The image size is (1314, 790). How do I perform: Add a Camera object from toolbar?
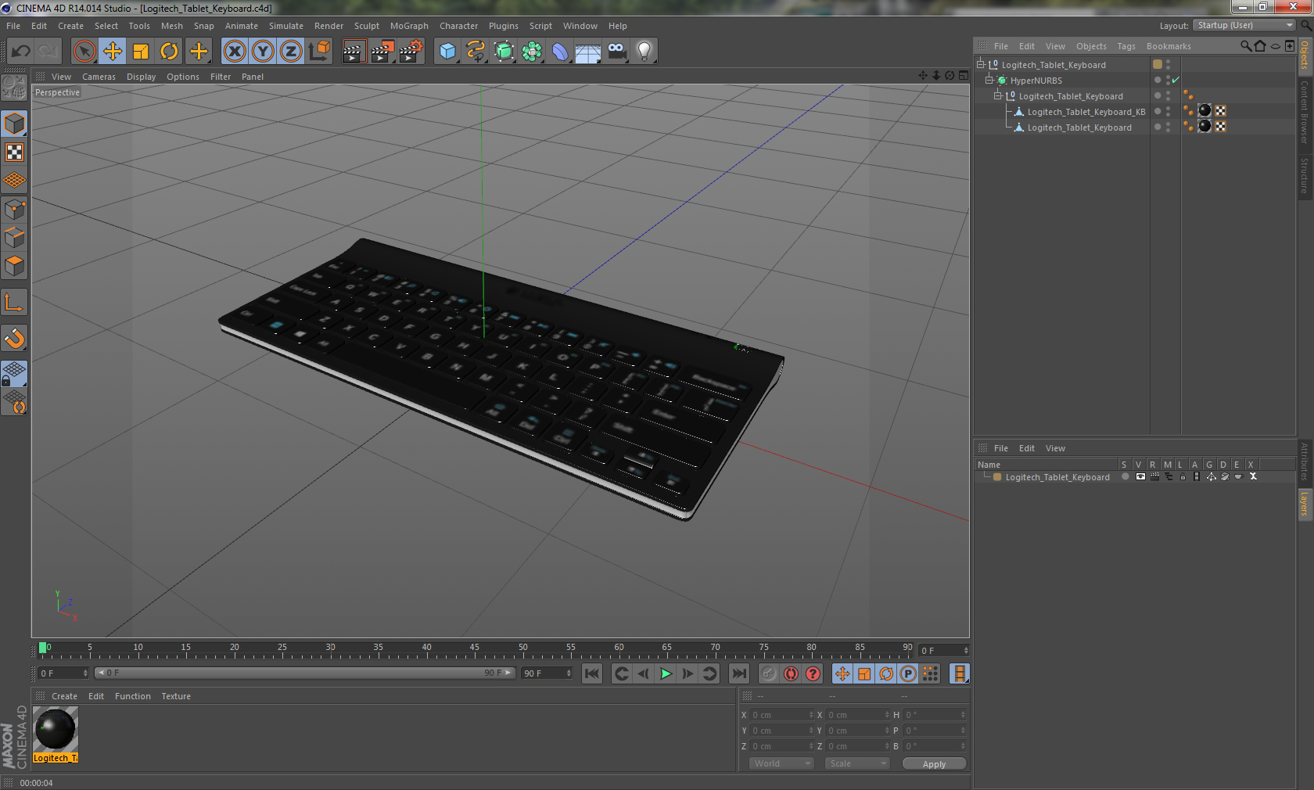(616, 52)
